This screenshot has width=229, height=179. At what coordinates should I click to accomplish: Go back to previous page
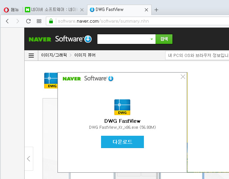coord(7,21)
